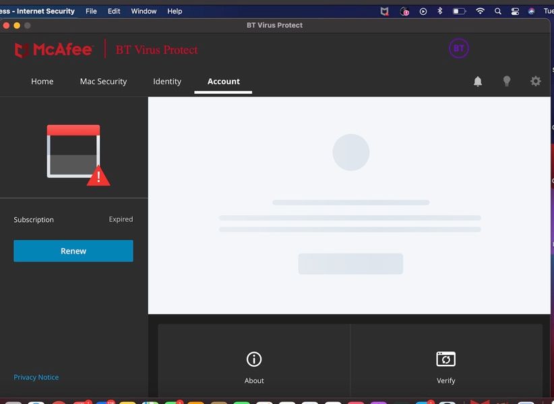Screen dimensions: 554x404
Task: Click the Bluetooth menu bar icon
Action: click(439, 11)
